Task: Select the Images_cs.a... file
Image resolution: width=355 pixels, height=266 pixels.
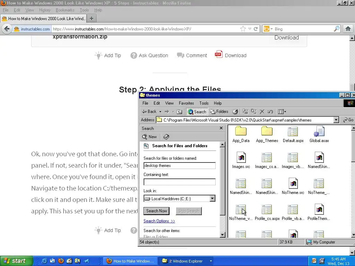Action: coord(267,160)
